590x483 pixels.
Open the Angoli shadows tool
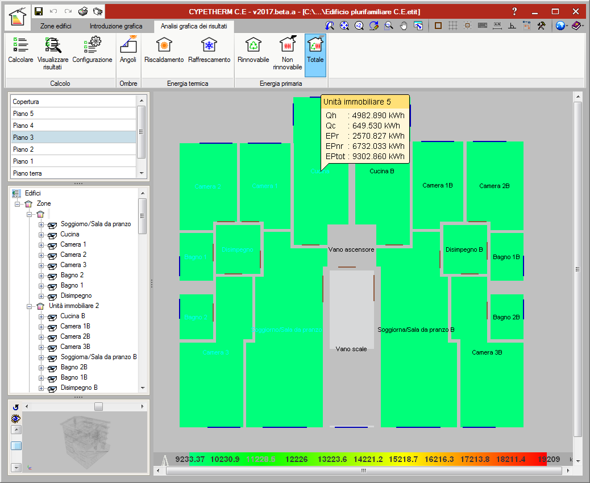[x=128, y=51]
